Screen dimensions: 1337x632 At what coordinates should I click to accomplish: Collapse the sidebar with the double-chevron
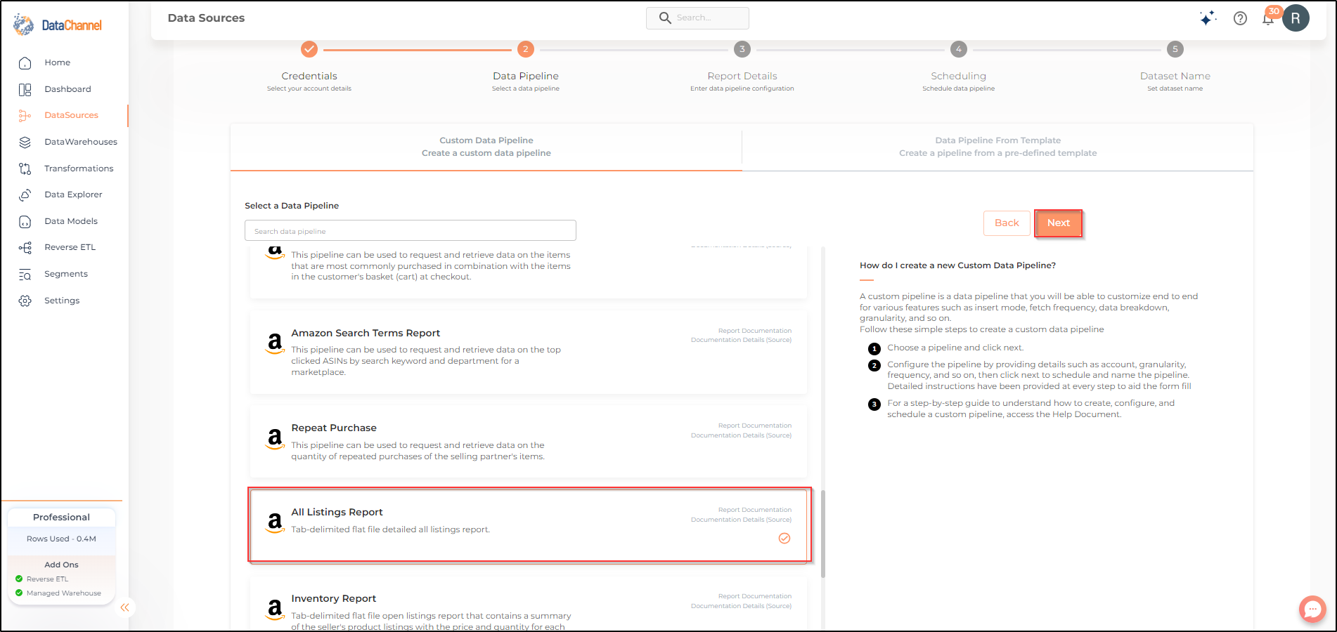124,607
